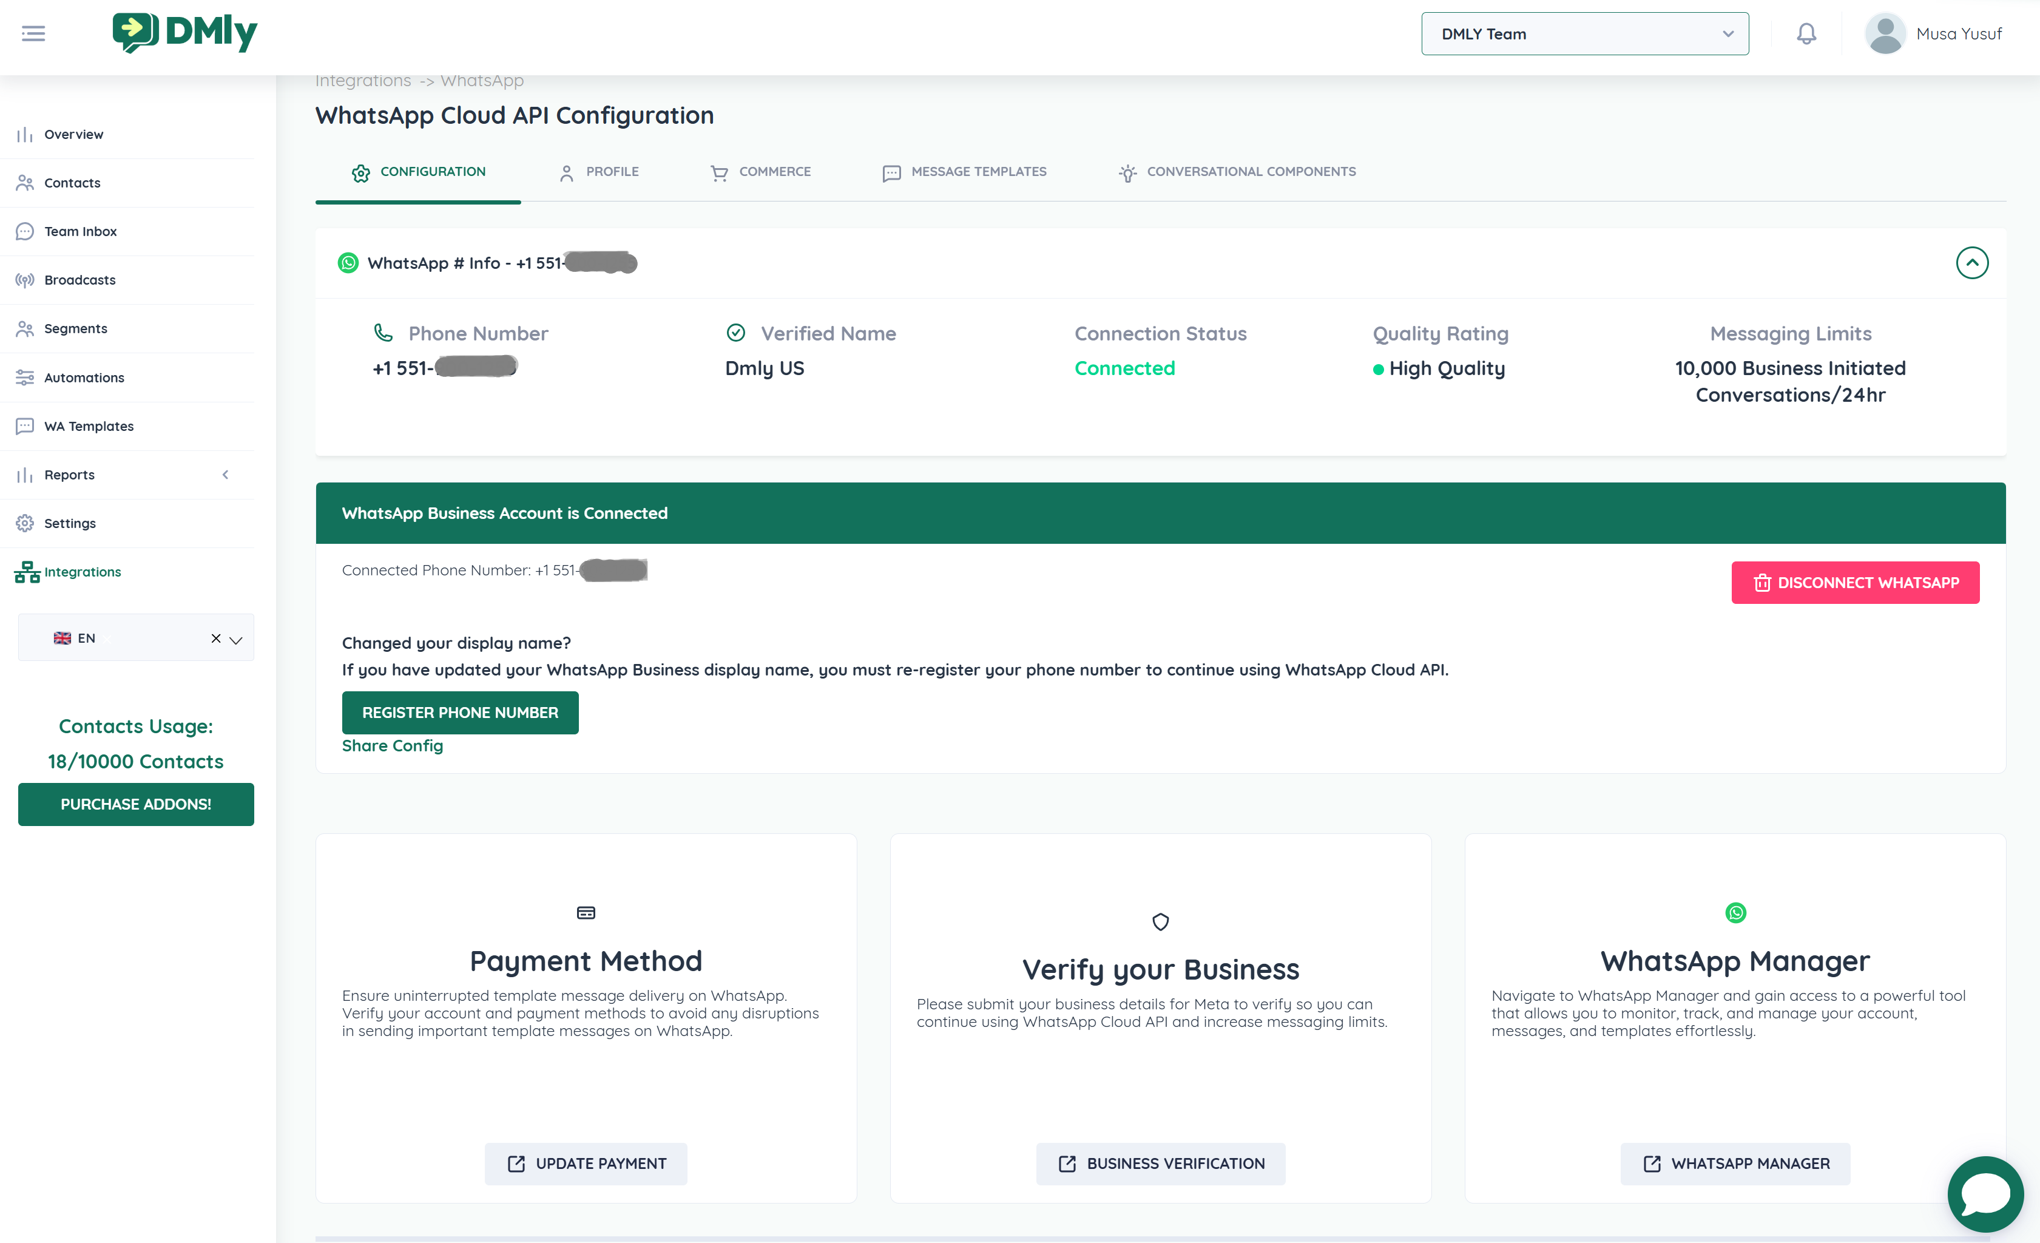This screenshot has height=1243, width=2040.
Task: Click the Integrations network icon
Action: 27,572
